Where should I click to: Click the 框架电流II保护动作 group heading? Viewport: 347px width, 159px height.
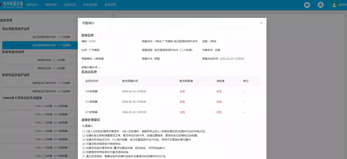pos(16,75)
